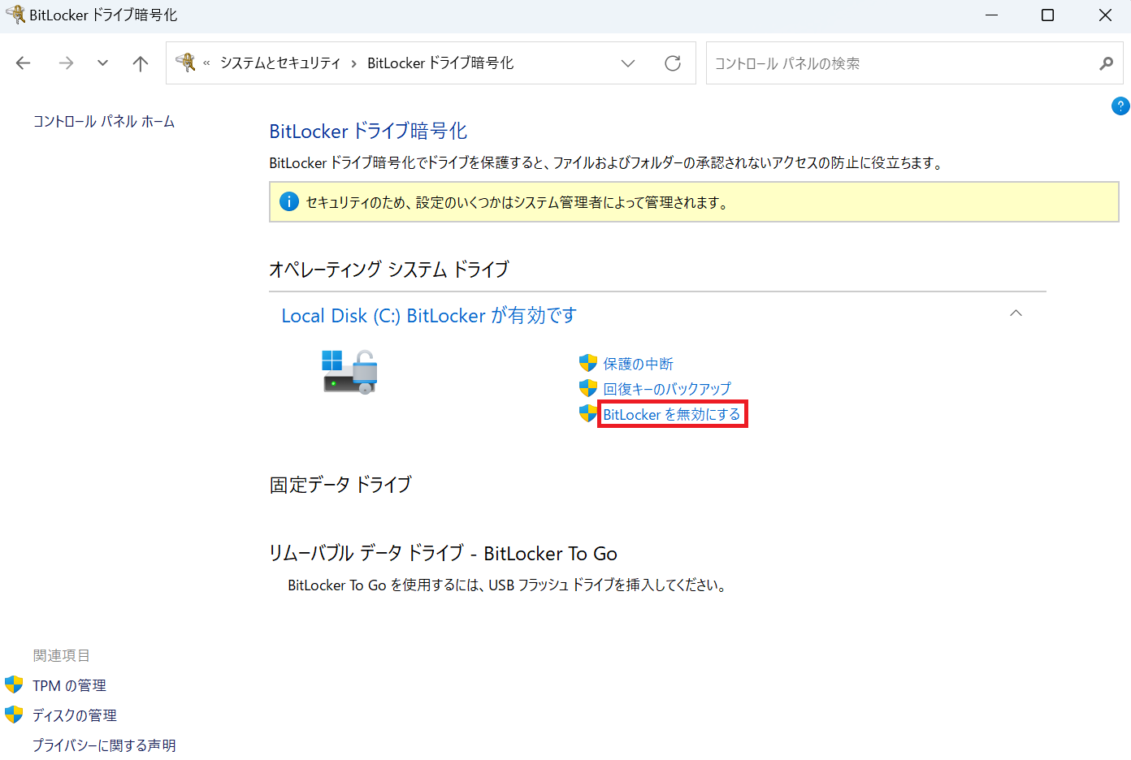
Task: Go forward with the right arrow button
Action: [66, 63]
